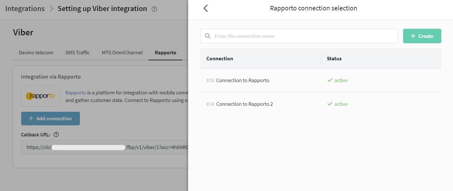Click the Connection column header
Viewport: 453px width, 191px height.
(220, 58)
